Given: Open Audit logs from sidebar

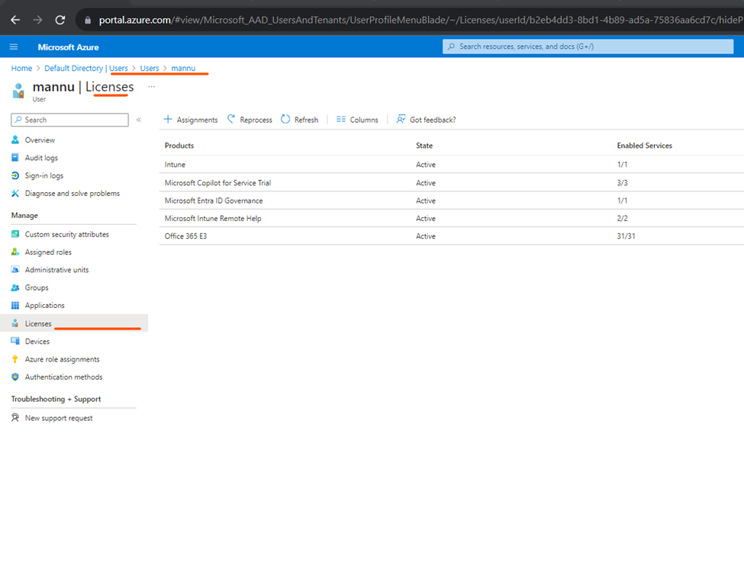Looking at the screenshot, I should point(40,158).
